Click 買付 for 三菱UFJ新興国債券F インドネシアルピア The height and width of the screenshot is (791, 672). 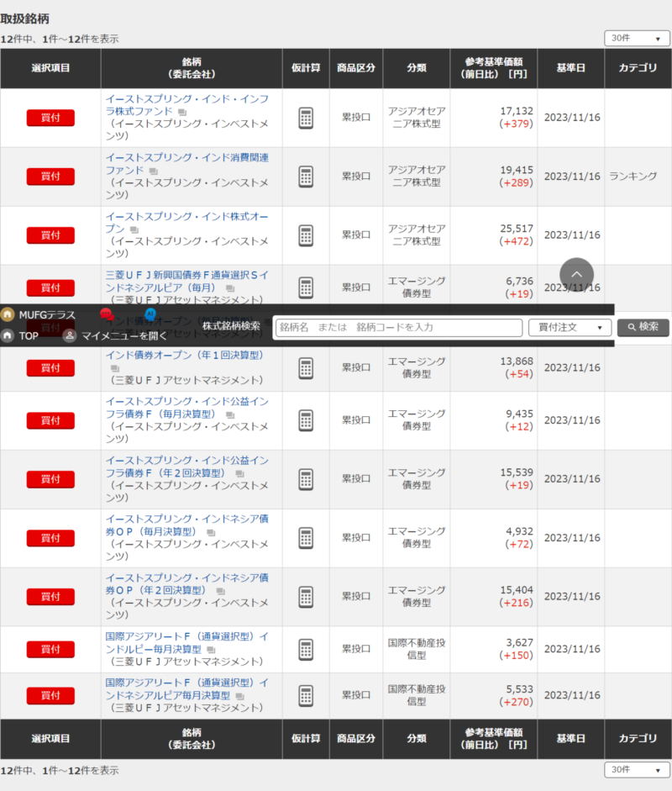[50, 288]
